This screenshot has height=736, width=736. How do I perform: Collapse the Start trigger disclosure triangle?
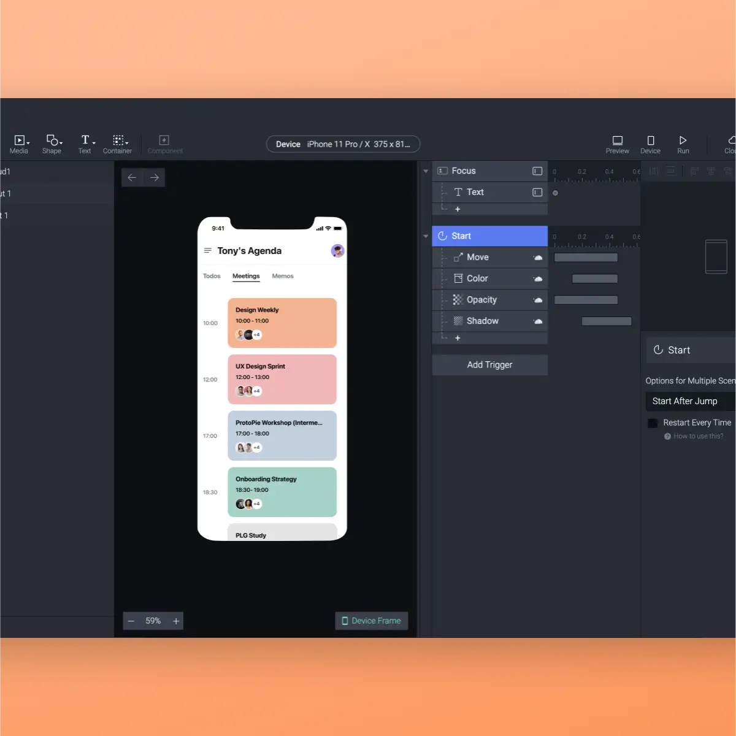point(426,236)
